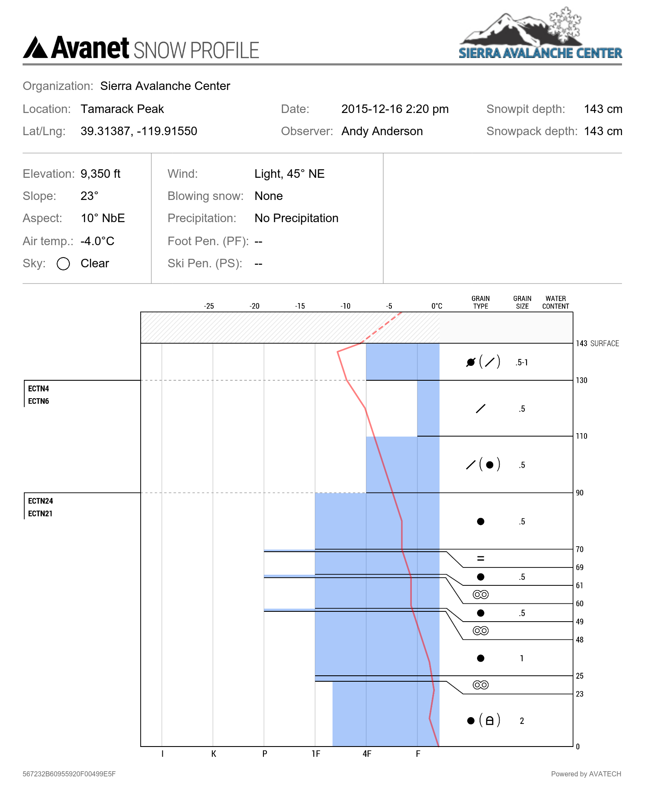Click the rounded grain dot at 90 cm layer
Image resolution: width=648 pixels, height=793 pixels.
click(480, 521)
